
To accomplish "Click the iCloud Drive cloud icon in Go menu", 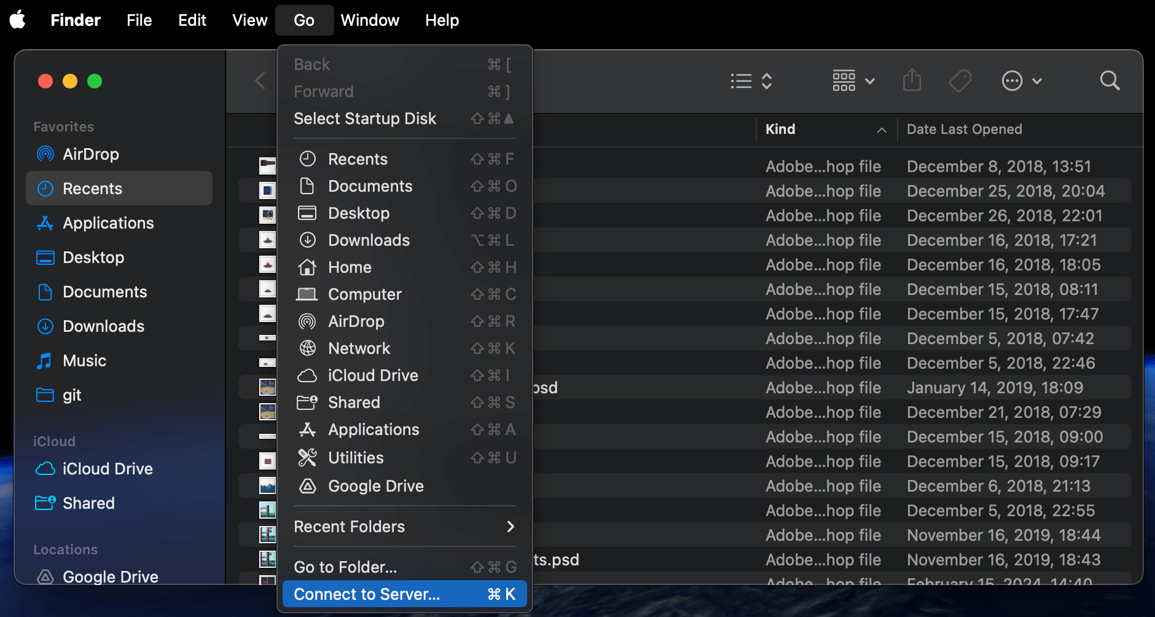I will 307,375.
